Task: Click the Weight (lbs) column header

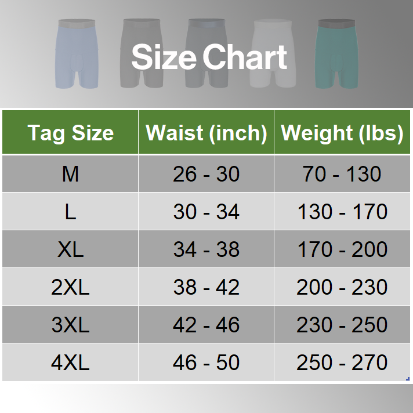Action: (x=342, y=133)
